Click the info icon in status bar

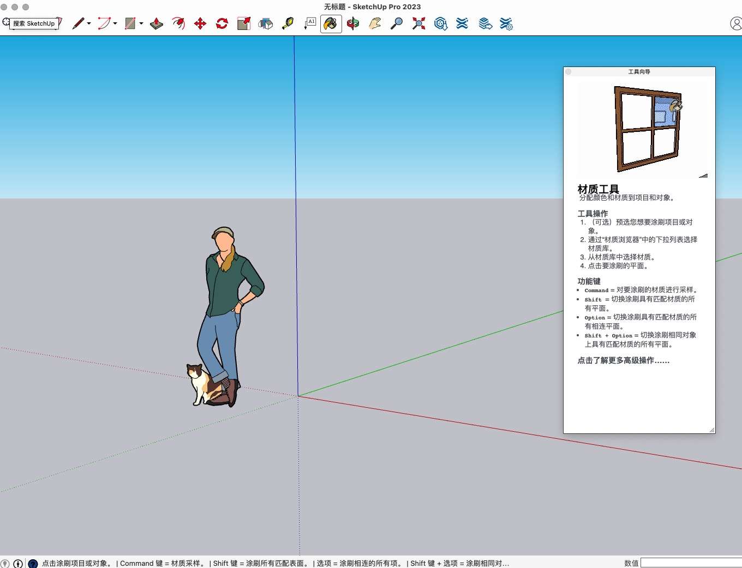[18, 564]
